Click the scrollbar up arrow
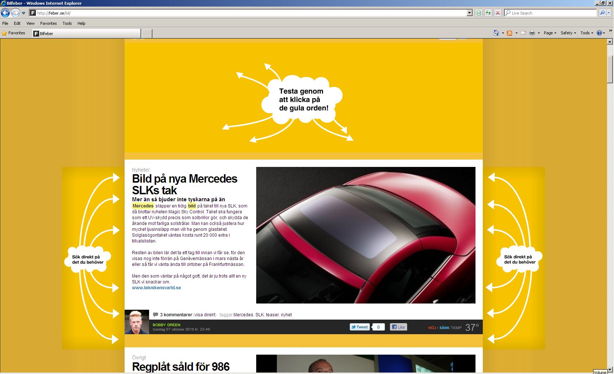Screen dimensions: 614x374 click(x=610, y=42)
